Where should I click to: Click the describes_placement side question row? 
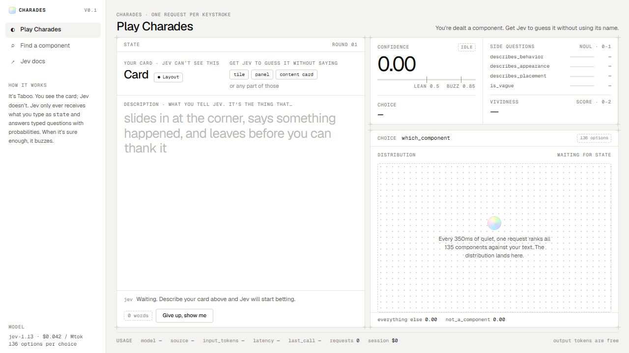tap(550, 76)
